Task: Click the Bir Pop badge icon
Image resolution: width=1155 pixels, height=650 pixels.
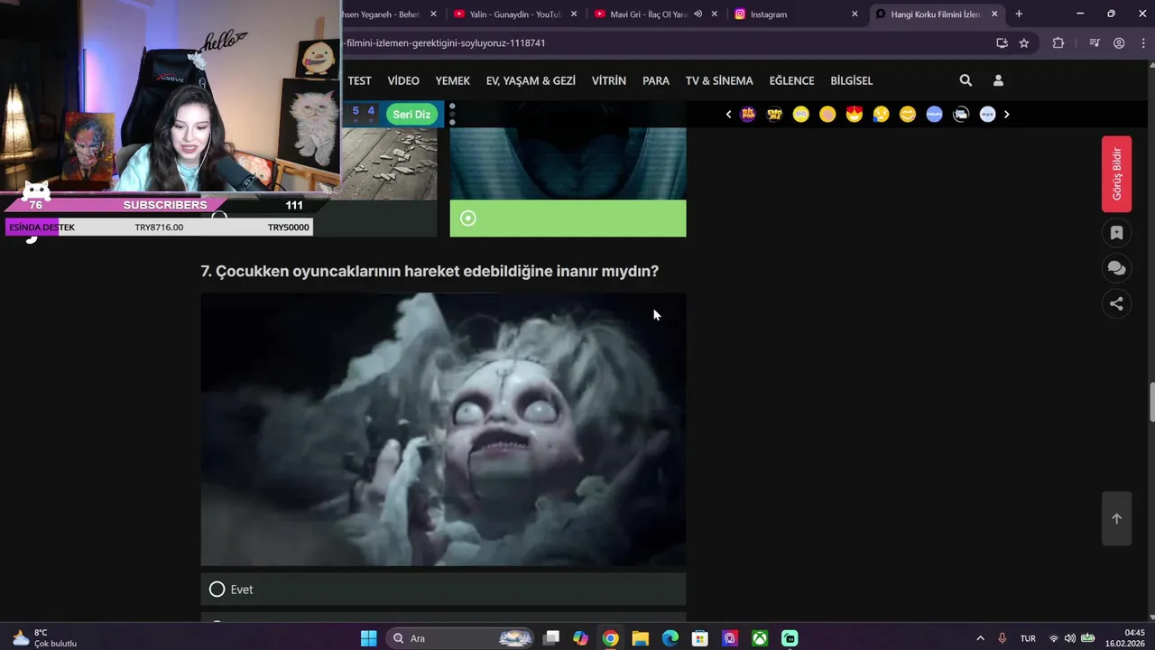Action: tap(748, 114)
